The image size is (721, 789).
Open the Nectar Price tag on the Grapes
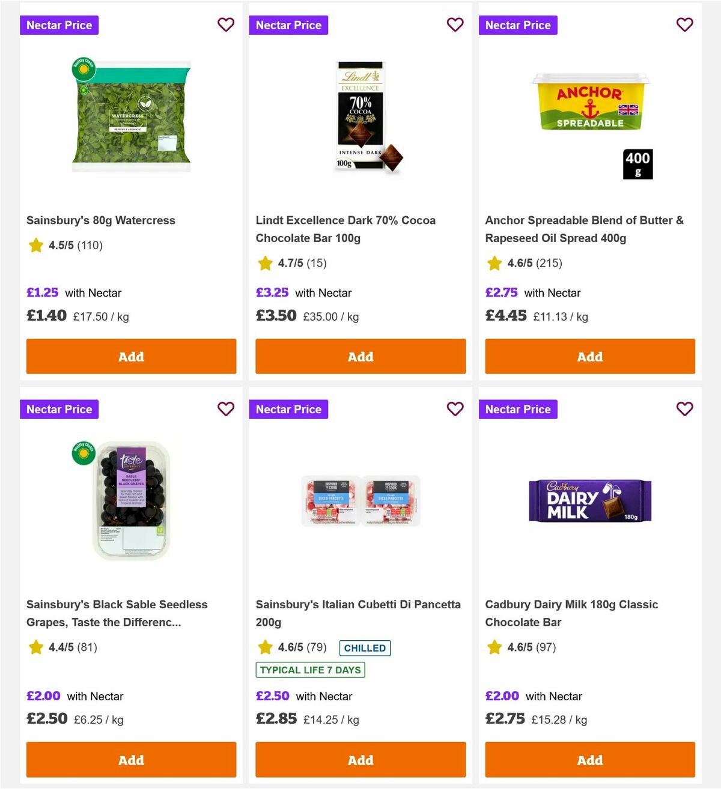click(59, 409)
